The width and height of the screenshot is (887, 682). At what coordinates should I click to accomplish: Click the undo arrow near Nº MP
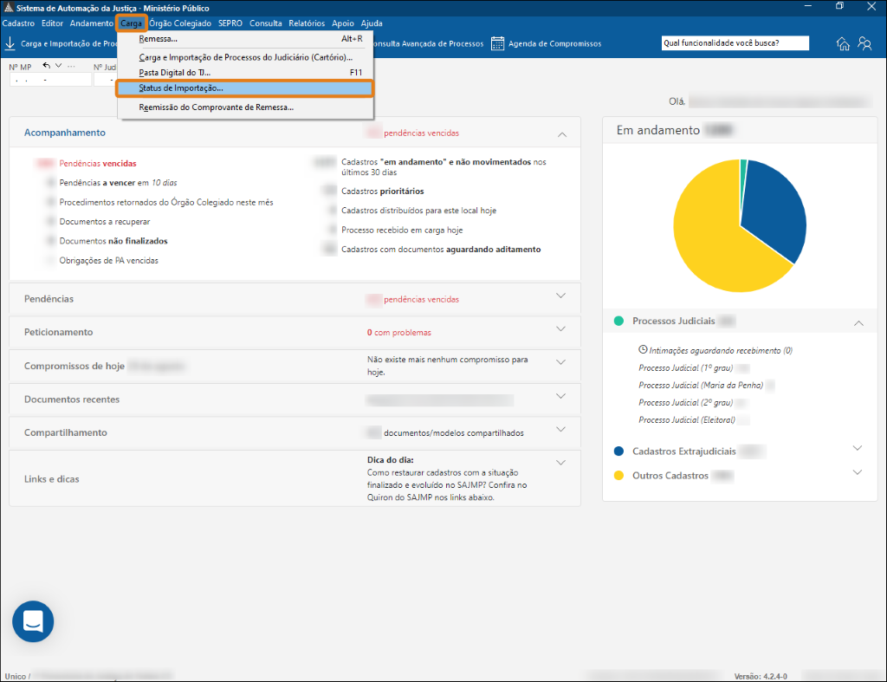tap(47, 66)
